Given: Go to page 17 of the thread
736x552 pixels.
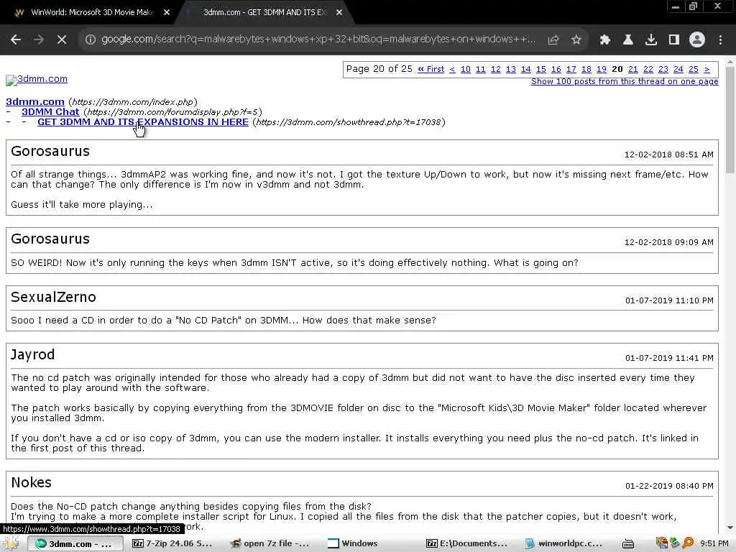Looking at the screenshot, I should 571,70.
